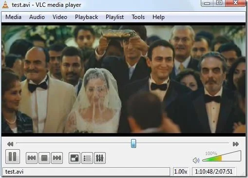The width and height of the screenshot is (248, 178).
Task: Click the 1.00x playback speed indicator
Action: [181, 172]
